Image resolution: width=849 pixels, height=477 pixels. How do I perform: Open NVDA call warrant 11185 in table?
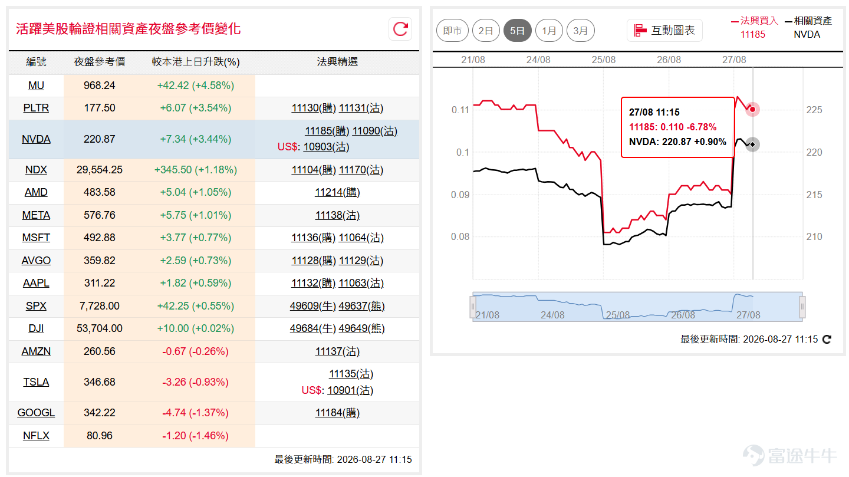point(327,131)
